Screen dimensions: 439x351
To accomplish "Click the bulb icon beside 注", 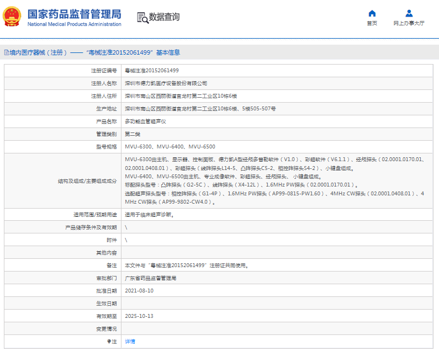I will pyautogui.click(x=109, y=342).
